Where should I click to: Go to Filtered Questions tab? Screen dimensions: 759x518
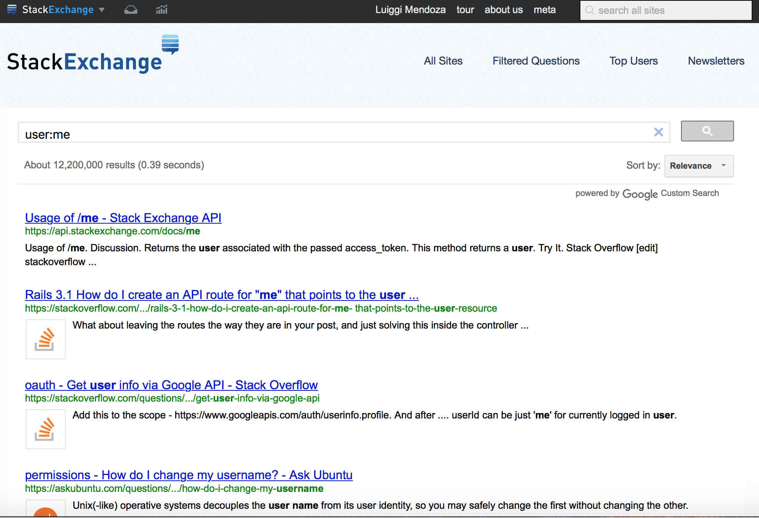[536, 61]
